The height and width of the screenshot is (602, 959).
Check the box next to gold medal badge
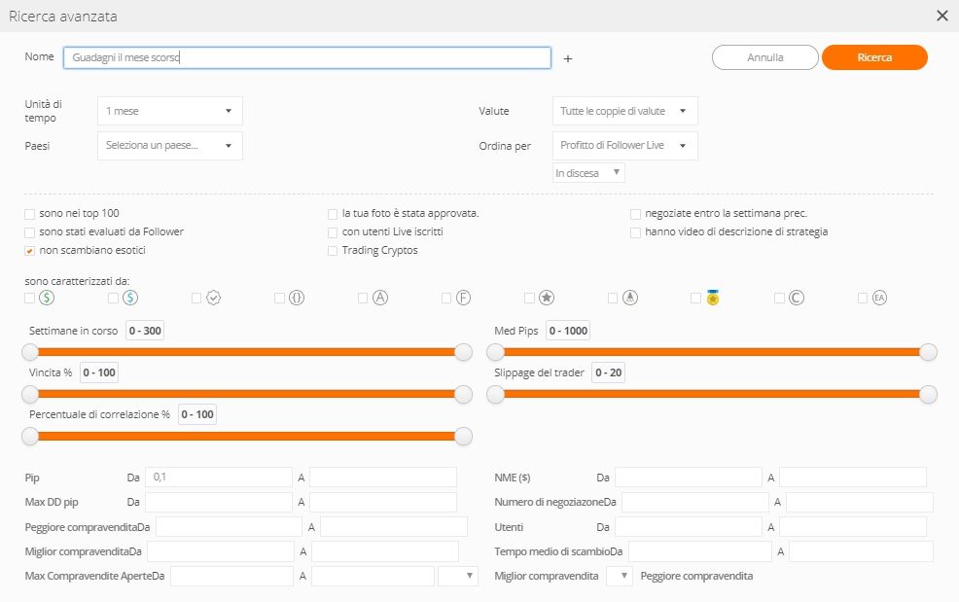695,298
